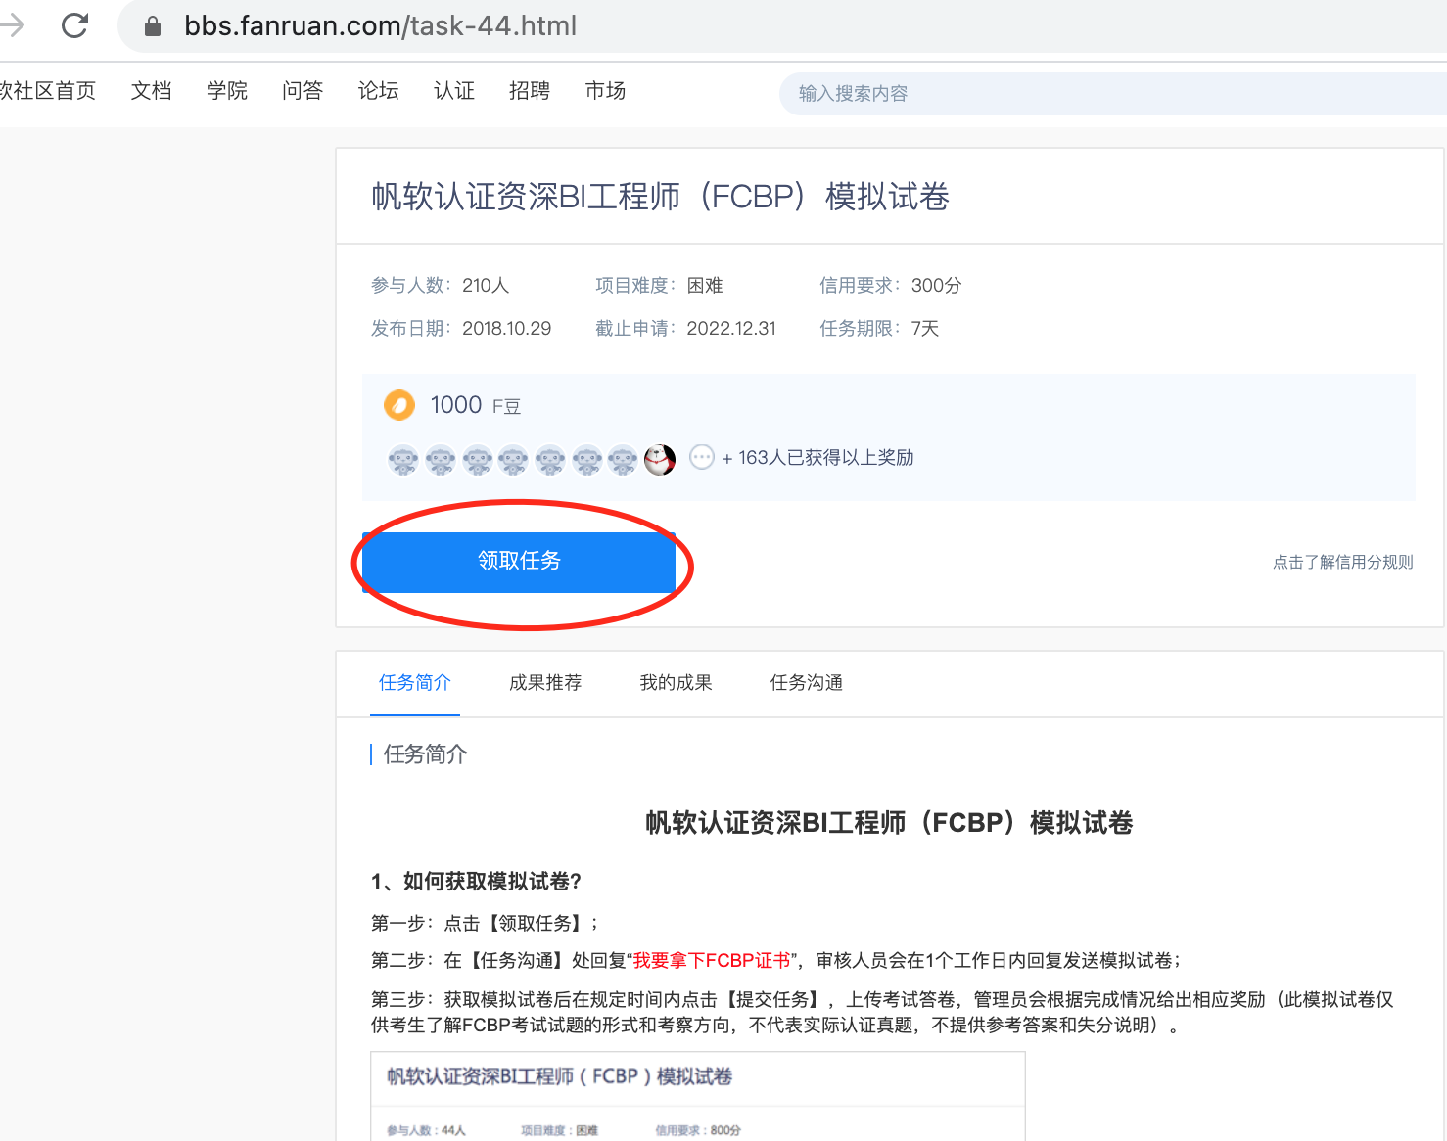
Task: Click the 任务简介 section heading below the tabs
Action: (426, 754)
